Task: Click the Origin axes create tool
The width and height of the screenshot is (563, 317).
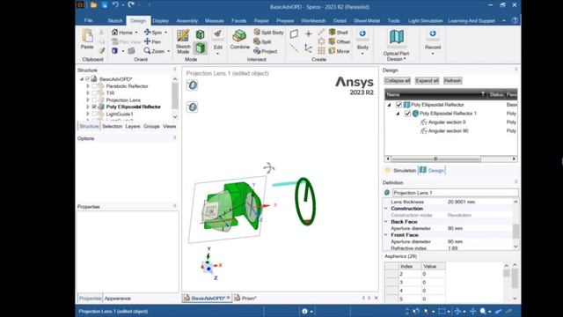Action: (308, 48)
